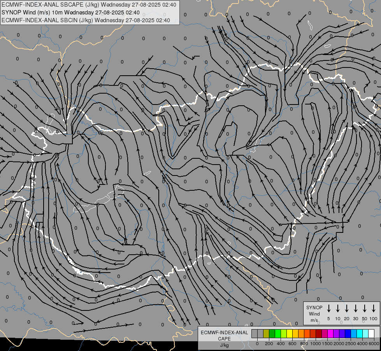Click the SYNOP Wind 10m title line
Viewport: 381px width, 351px height.
click(70, 12)
